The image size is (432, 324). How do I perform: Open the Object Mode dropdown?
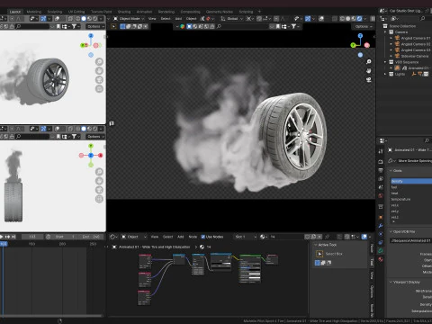[x=129, y=19]
